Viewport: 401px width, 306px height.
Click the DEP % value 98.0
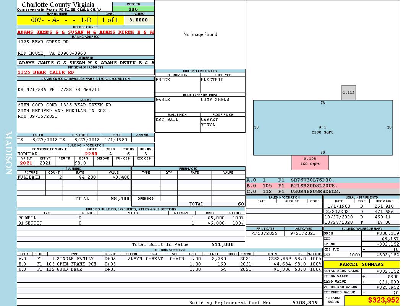point(81,163)
